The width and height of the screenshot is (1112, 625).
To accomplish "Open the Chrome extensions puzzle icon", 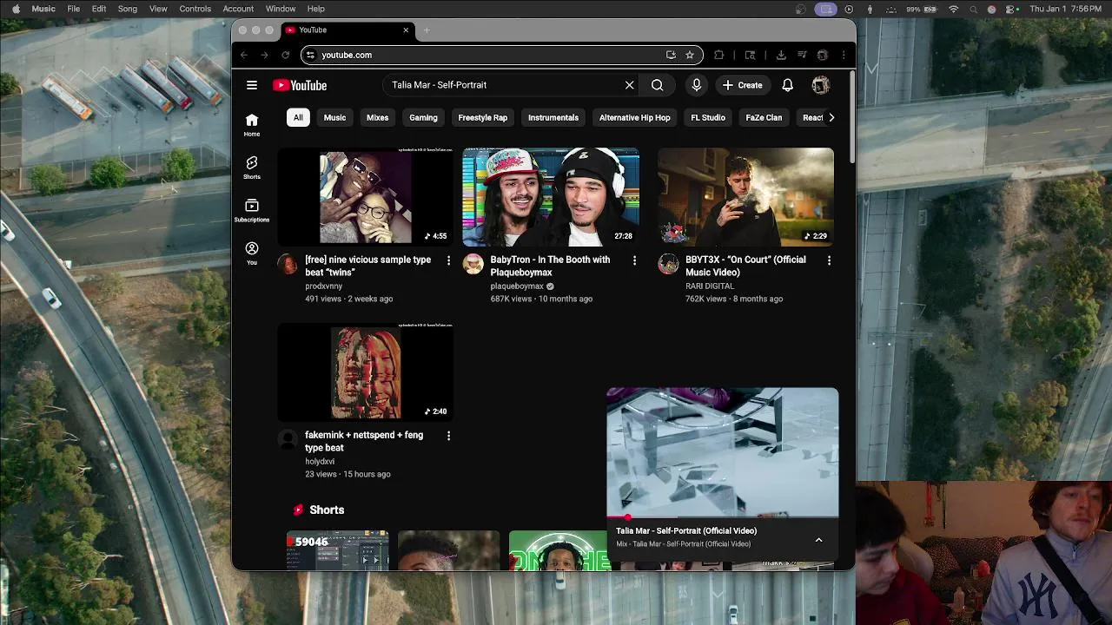I will point(718,55).
